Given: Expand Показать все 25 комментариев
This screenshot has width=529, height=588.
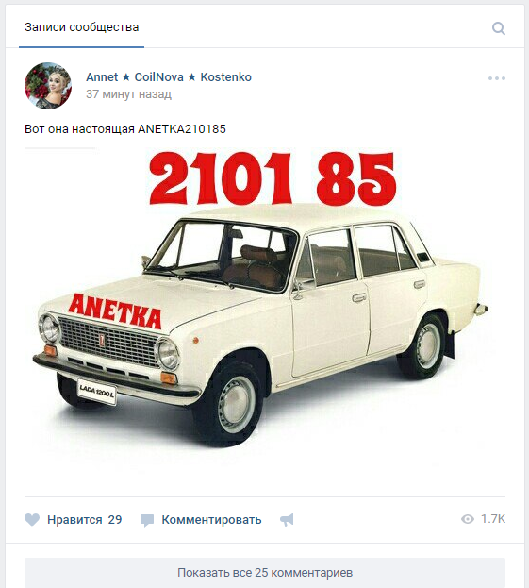Looking at the screenshot, I should (x=265, y=573).
